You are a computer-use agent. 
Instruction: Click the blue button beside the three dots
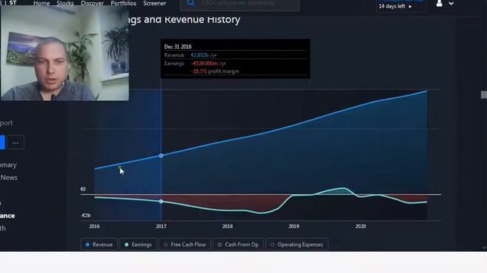point(2,143)
